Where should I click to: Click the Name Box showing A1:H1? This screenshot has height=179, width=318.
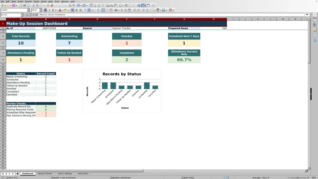point(11,15)
